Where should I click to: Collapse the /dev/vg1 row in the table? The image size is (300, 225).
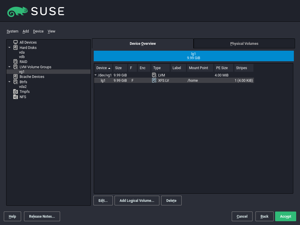(x=96, y=75)
